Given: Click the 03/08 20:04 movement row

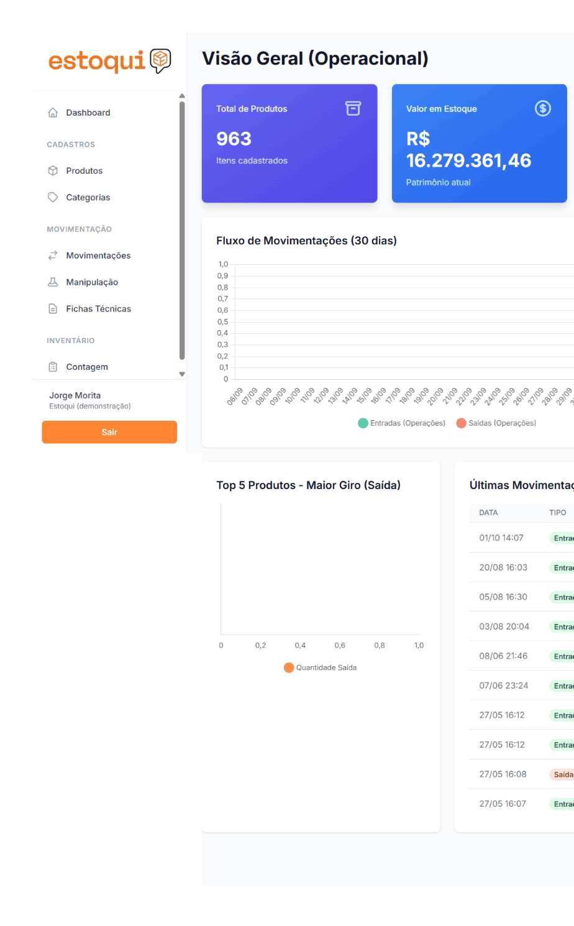Looking at the screenshot, I should (522, 626).
